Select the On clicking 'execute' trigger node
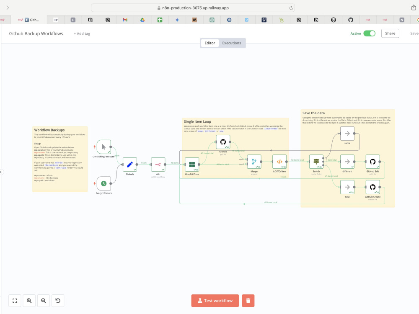419x314 pixels. [x=103, y=147]
